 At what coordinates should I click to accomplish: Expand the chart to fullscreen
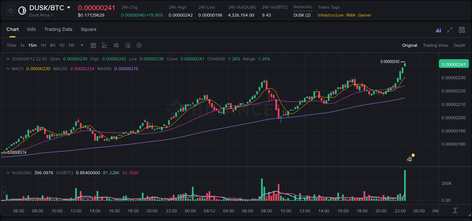(449, 30)
